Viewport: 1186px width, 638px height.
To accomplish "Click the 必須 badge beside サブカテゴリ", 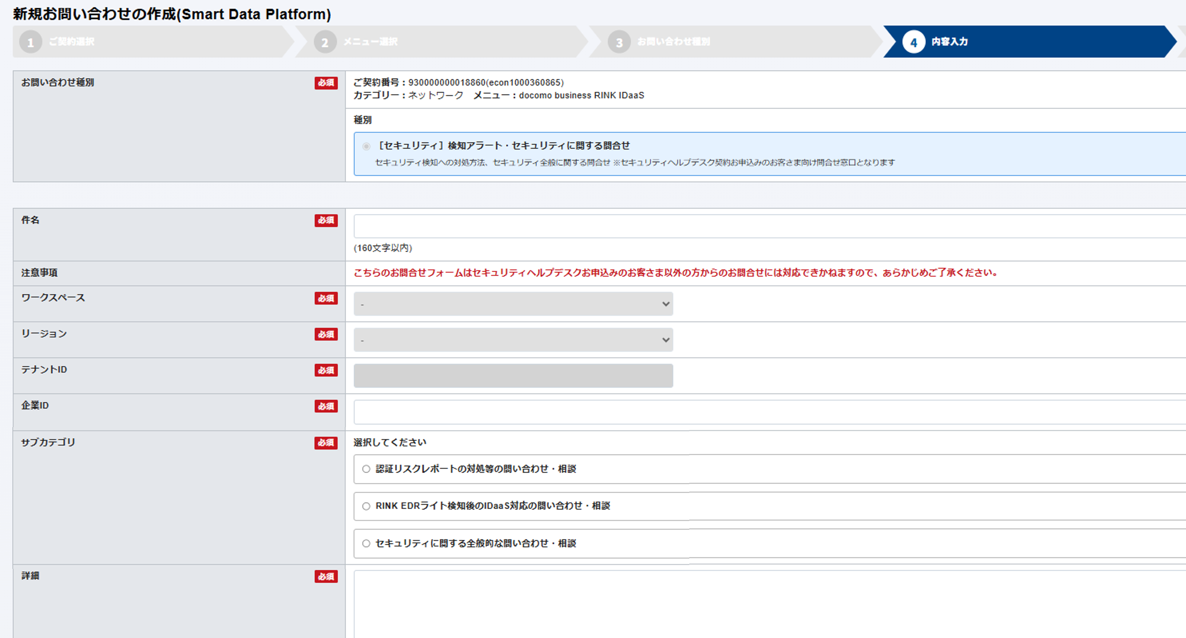I will [326, 443].
